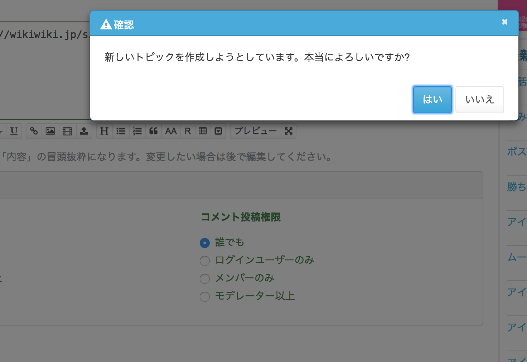Open the ボス sidebar link
This screenshot has height=362, width=527.
point(517,152)
